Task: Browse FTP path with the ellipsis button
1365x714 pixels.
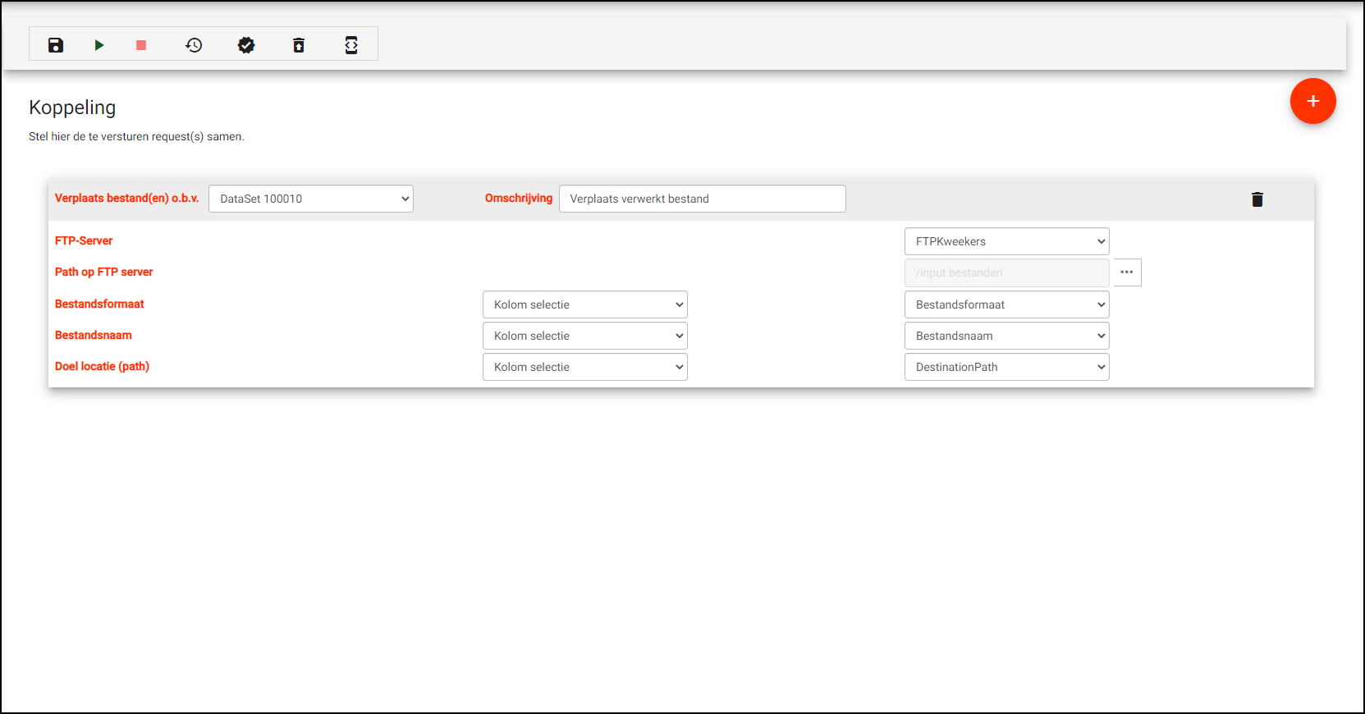Action: click(x=1127, y=272)
